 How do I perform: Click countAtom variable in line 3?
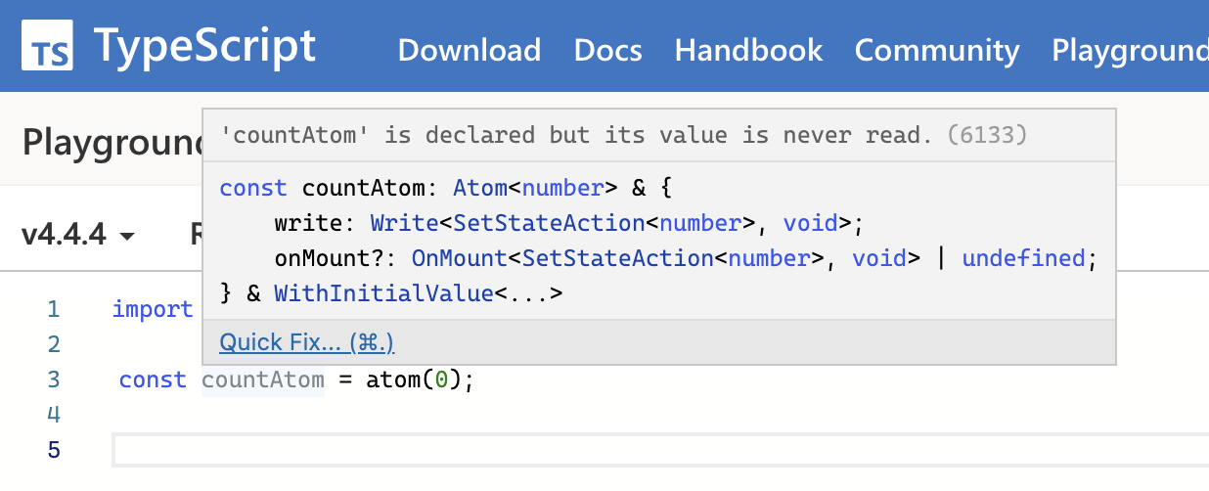263,379
